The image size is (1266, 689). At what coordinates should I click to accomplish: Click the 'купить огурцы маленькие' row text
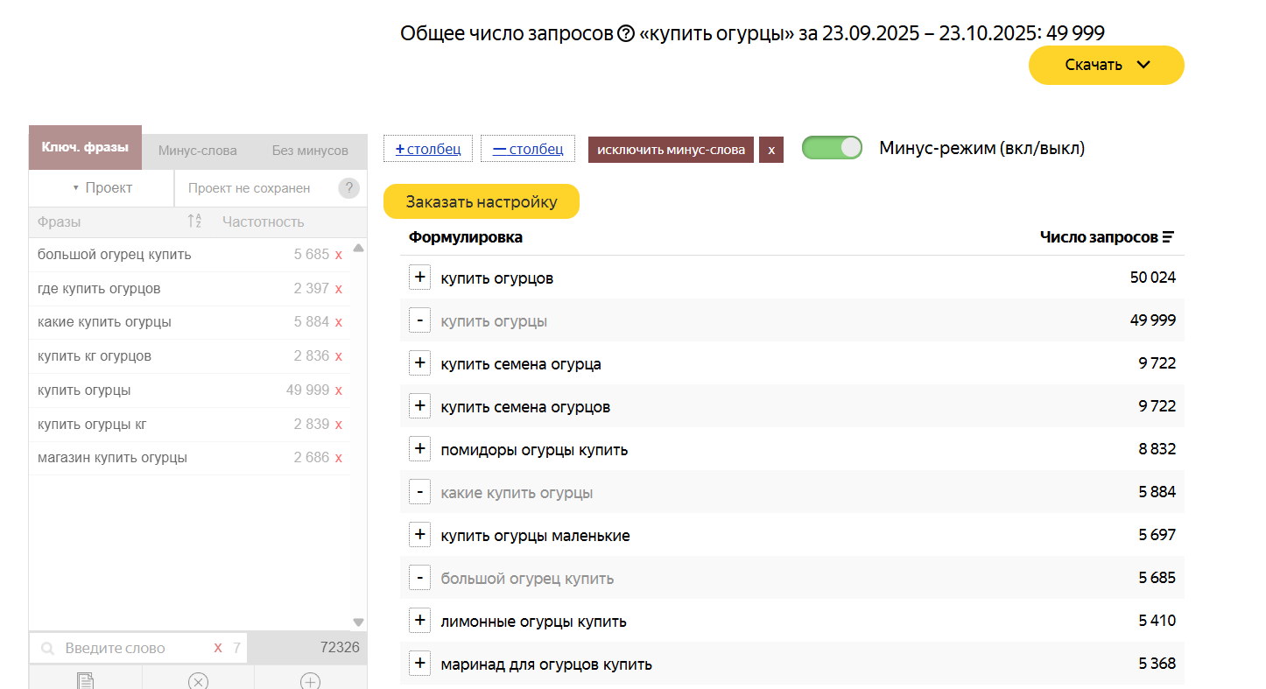[x=535, y=536]
